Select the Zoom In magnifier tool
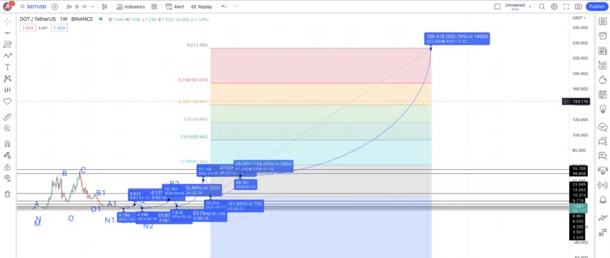The image size is (610, 258). click(7, 128)
